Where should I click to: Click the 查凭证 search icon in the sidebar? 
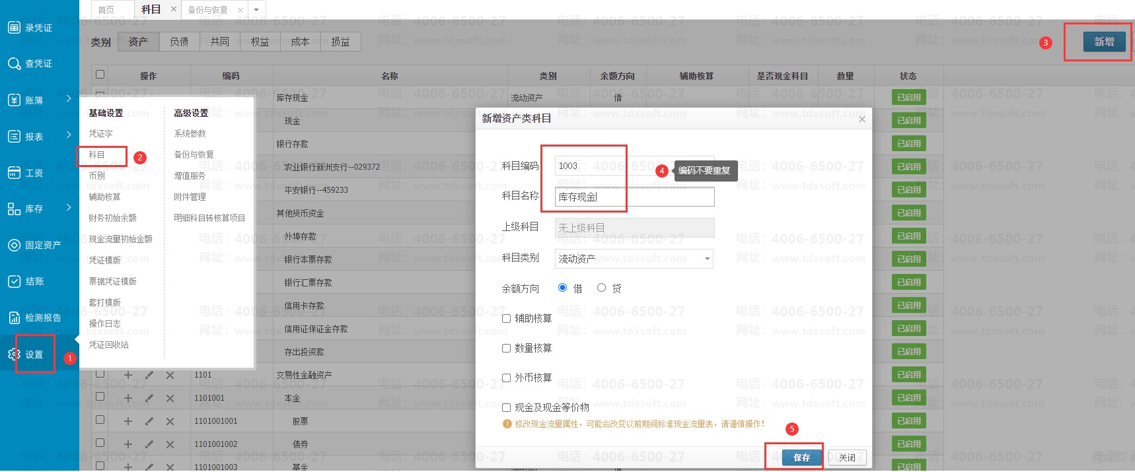pyautogui.click(x=14, y=64)
